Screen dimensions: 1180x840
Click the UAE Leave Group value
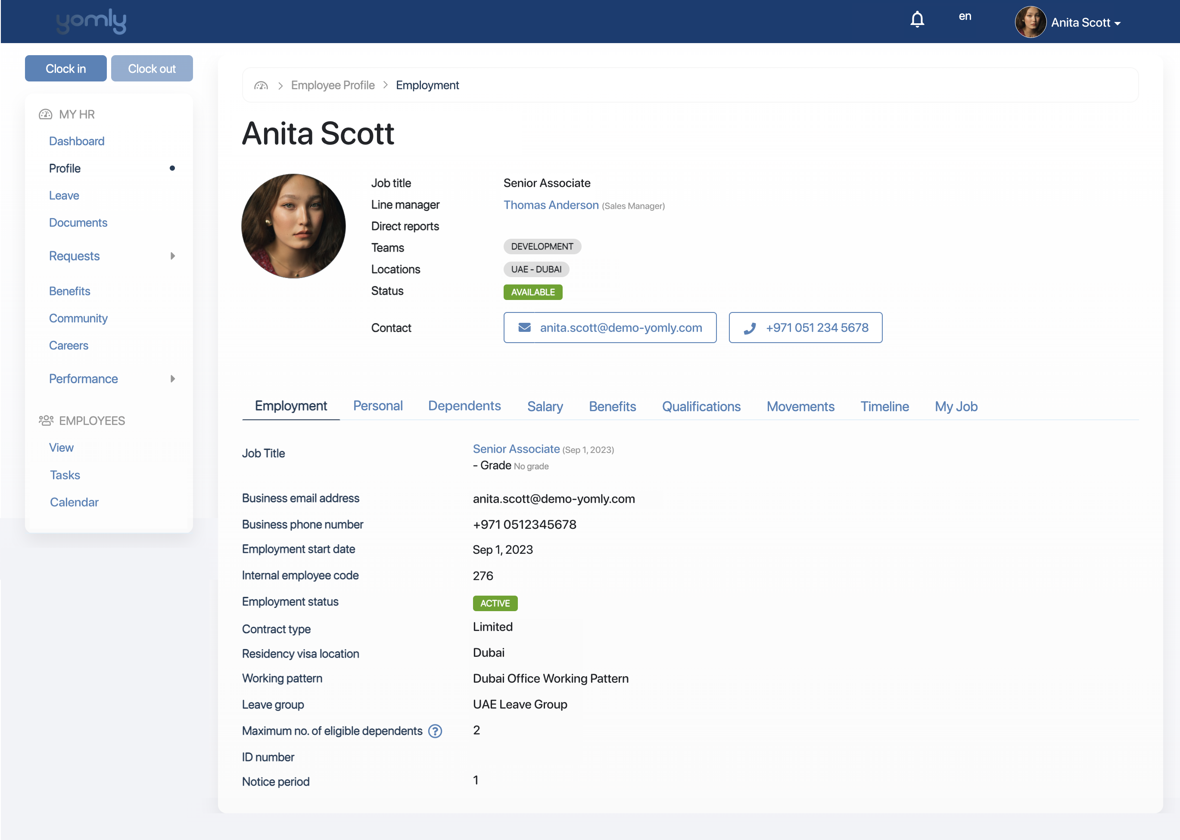pyautogui.click(x=520, y=705)
